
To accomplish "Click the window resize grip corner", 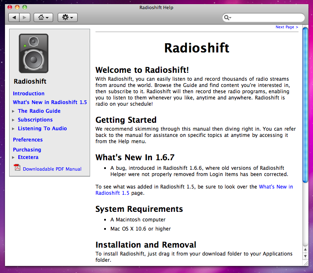I will (x=306, y=263).
